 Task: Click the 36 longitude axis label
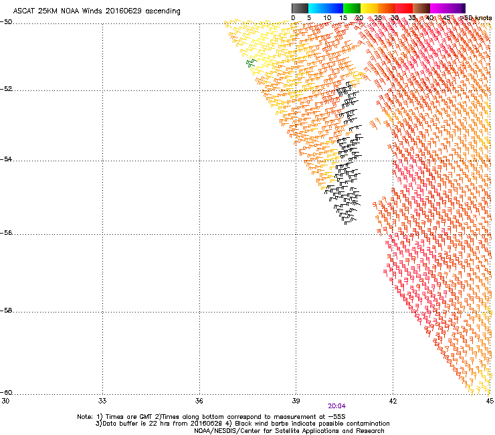point(199,401)
